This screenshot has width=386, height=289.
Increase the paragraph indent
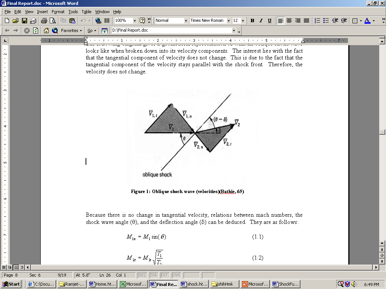coord(344,21)
